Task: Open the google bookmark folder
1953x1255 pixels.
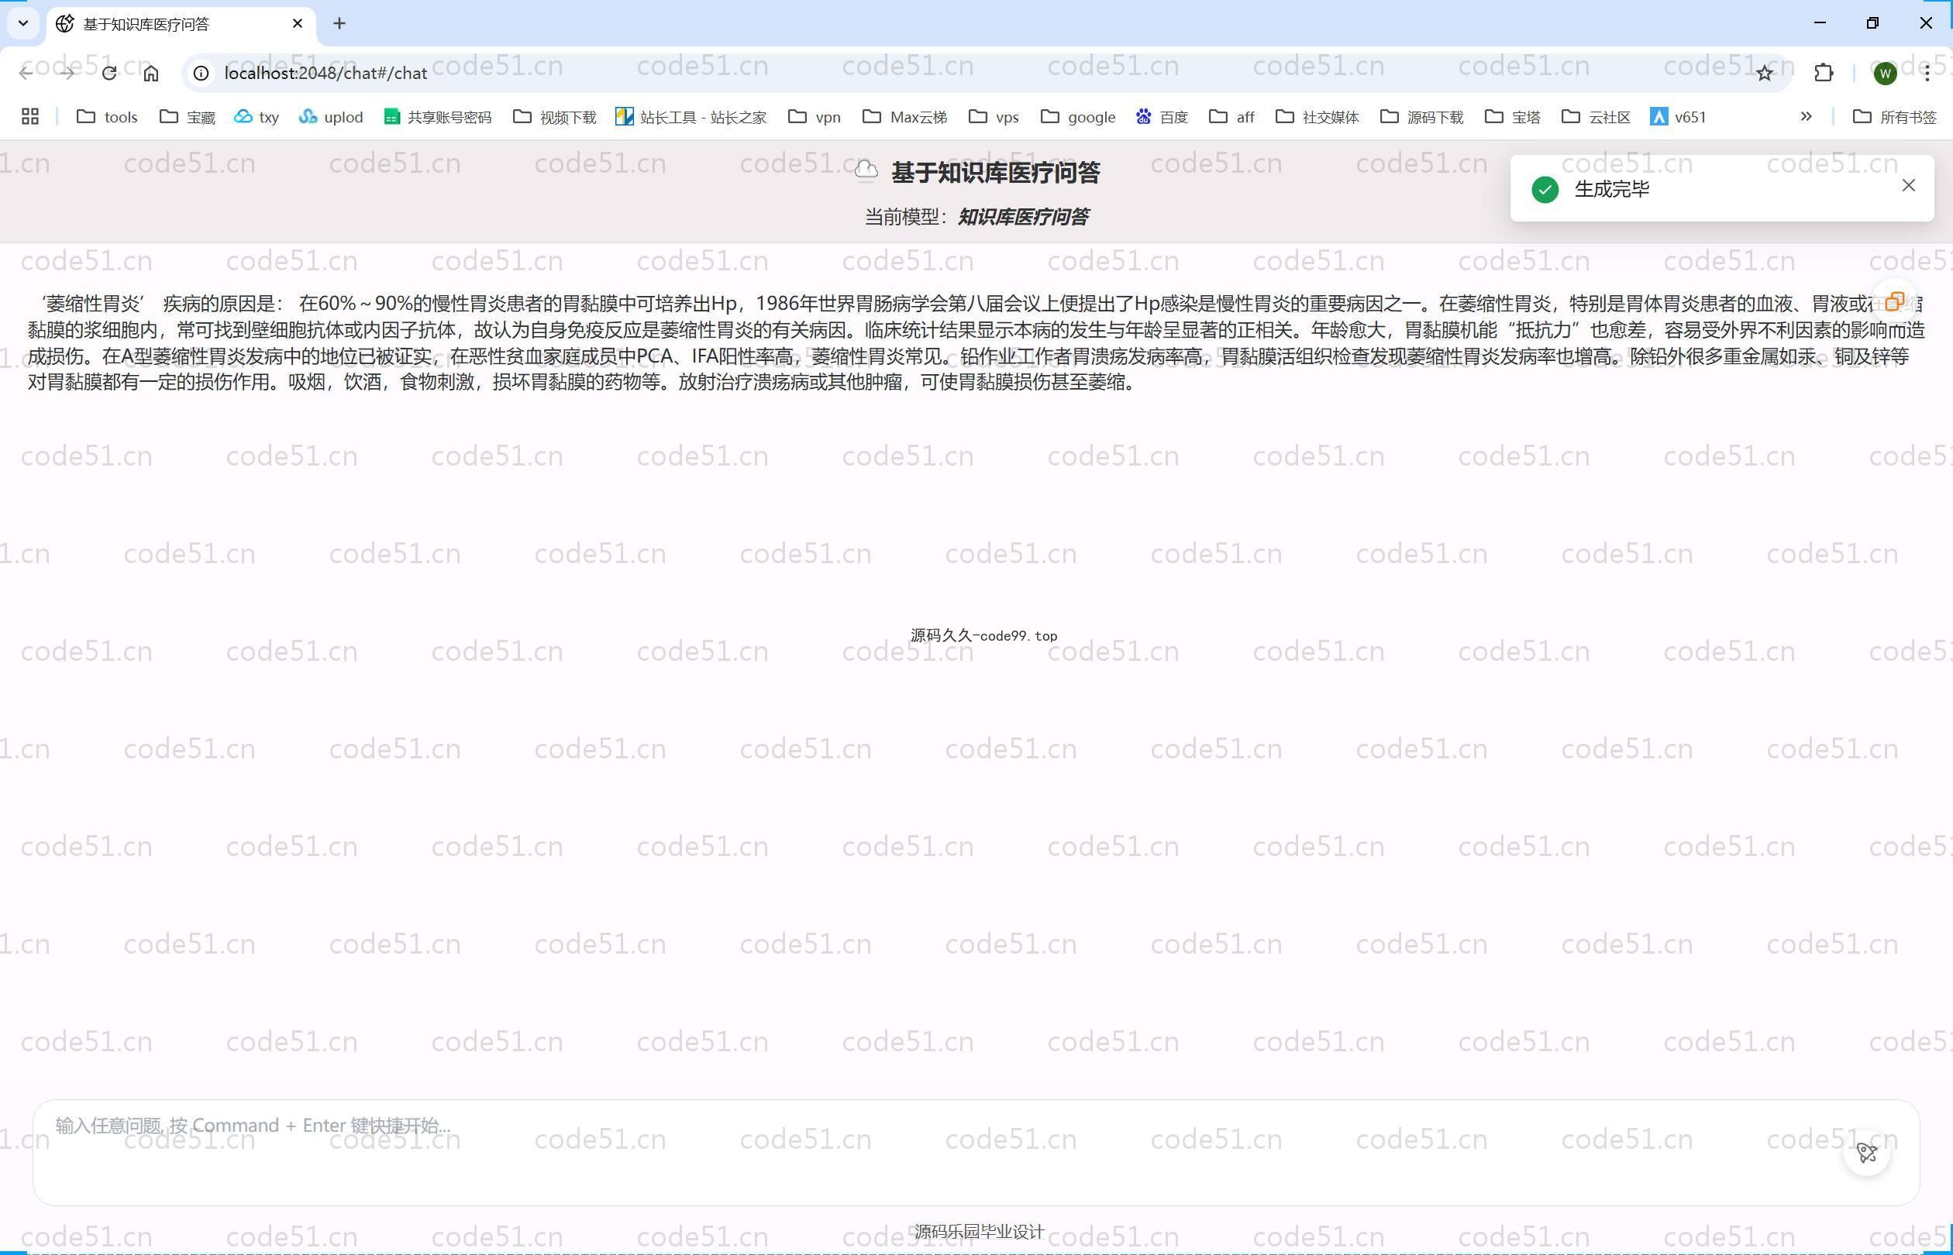Action: click(x=1078, y=116)
